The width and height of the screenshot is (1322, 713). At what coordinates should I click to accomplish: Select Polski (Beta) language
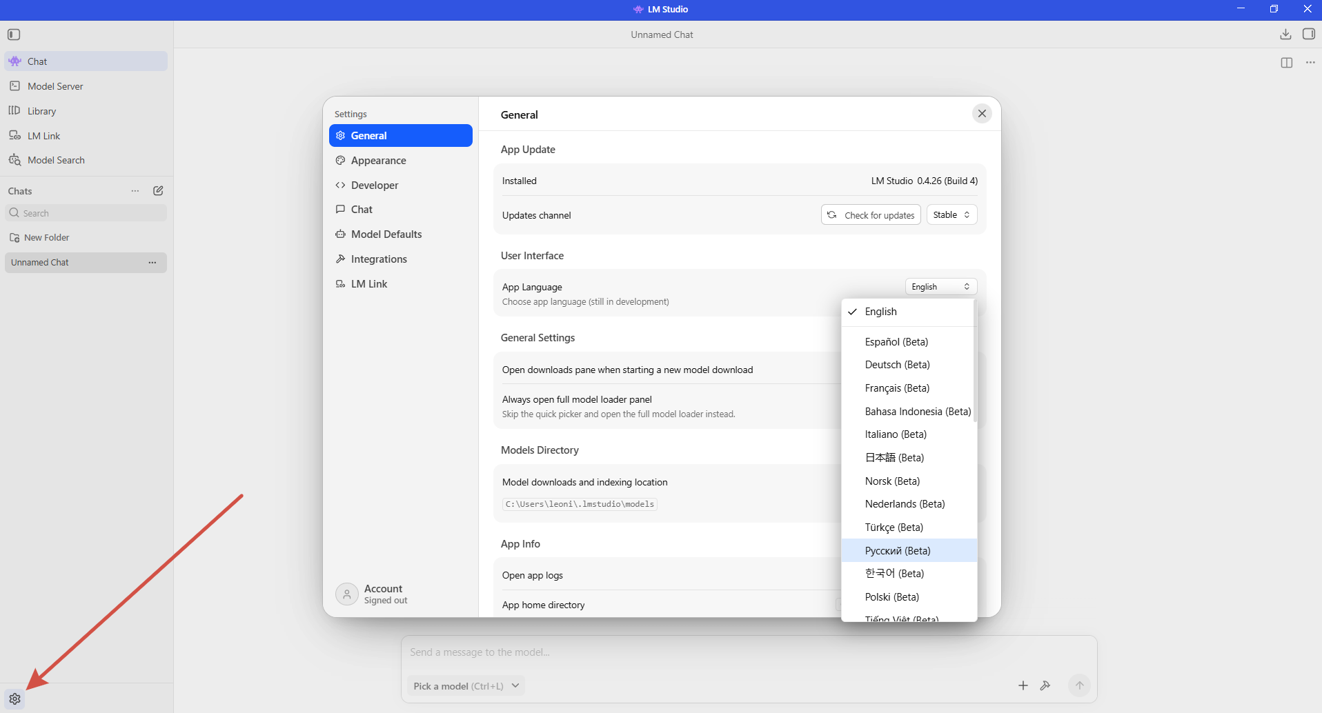909,597
